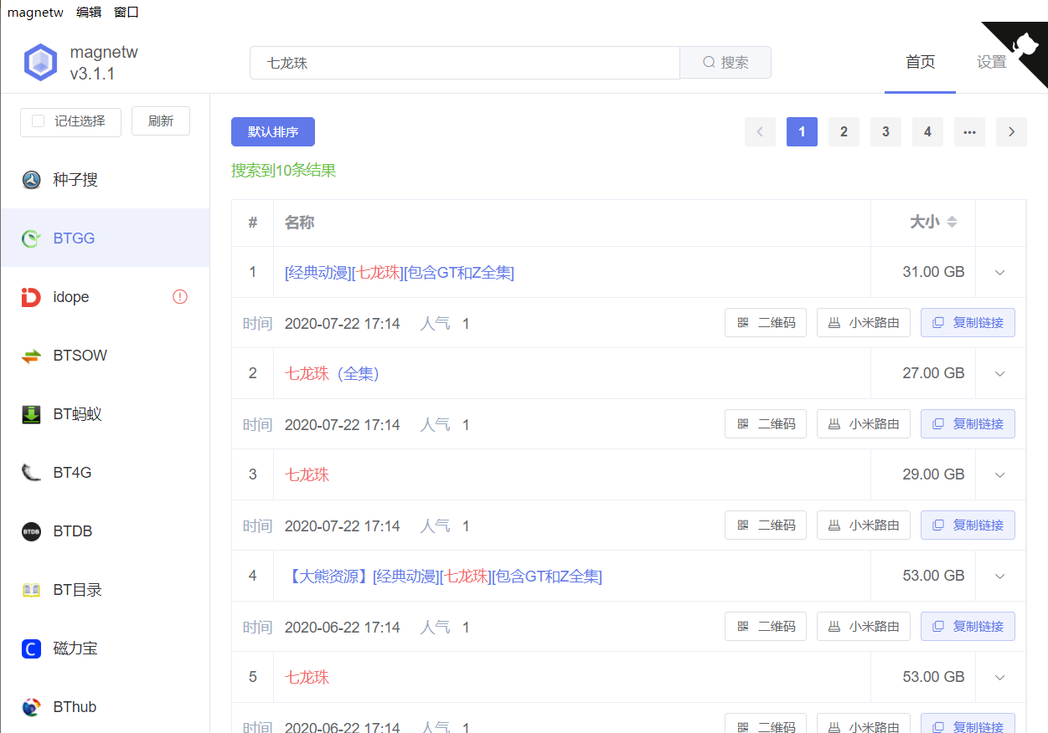
Task: Click the 刷新 refresh button
Action: [161, 121]
